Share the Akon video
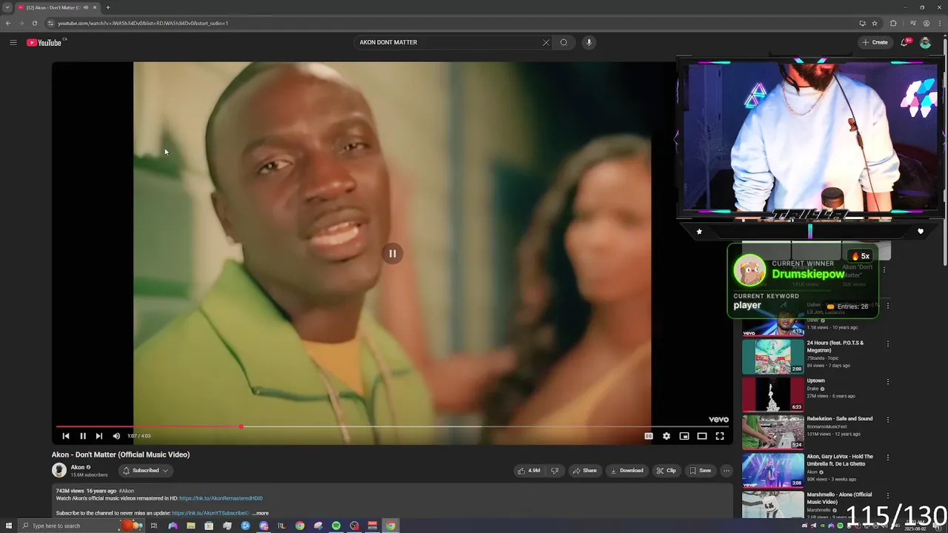Screen dimensions: 948x533 pos(584,470)
